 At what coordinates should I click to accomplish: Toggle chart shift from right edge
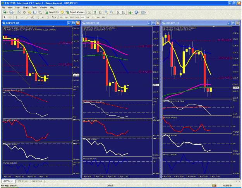coord(124,12)
